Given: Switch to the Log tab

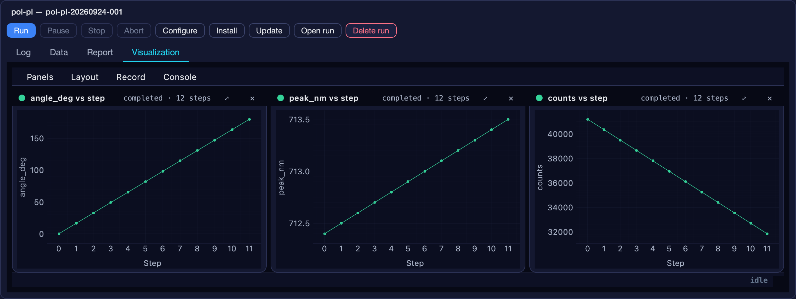Looking at the screenshot, I should (24, 52).
